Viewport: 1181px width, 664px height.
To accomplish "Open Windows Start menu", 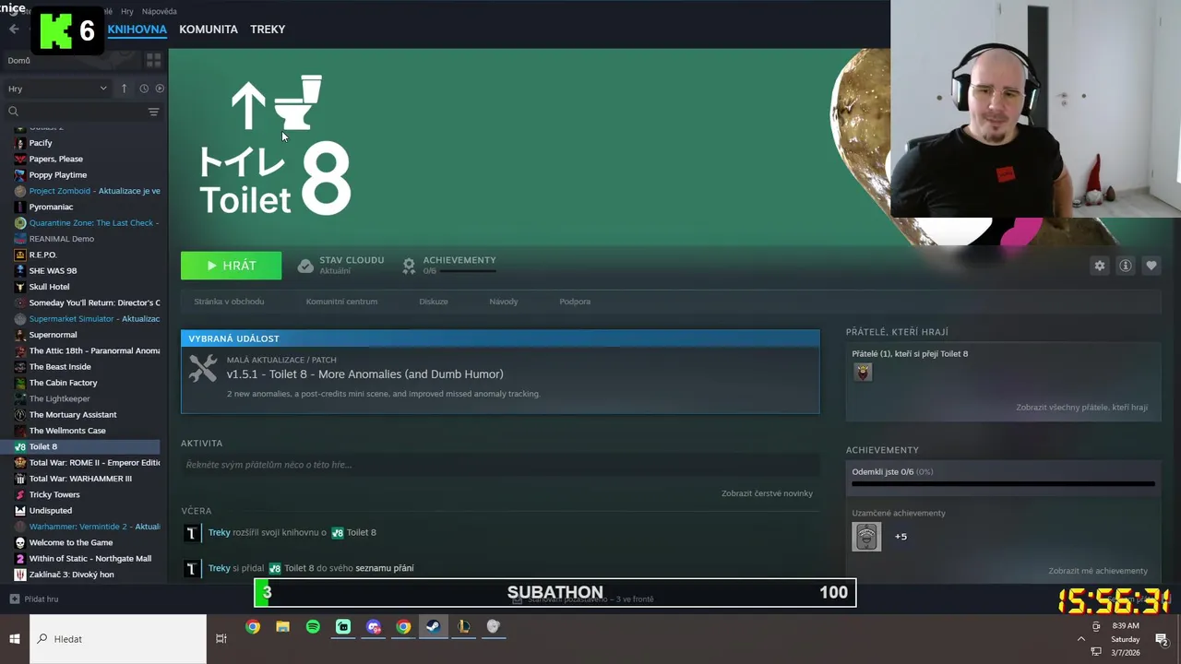I will coord(15,638).
